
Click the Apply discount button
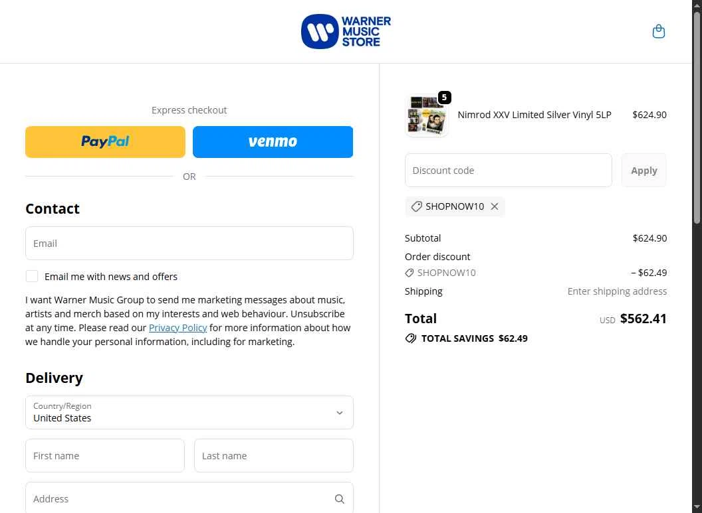(643, 171)
